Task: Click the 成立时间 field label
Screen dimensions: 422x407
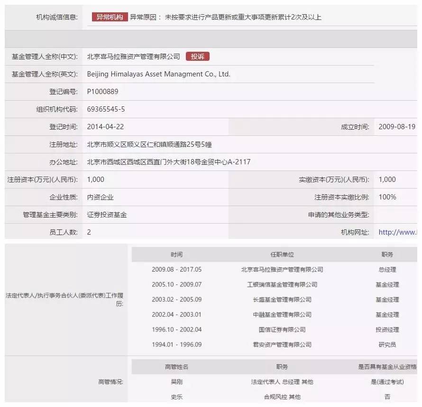Action: click(x=355, y=127)
